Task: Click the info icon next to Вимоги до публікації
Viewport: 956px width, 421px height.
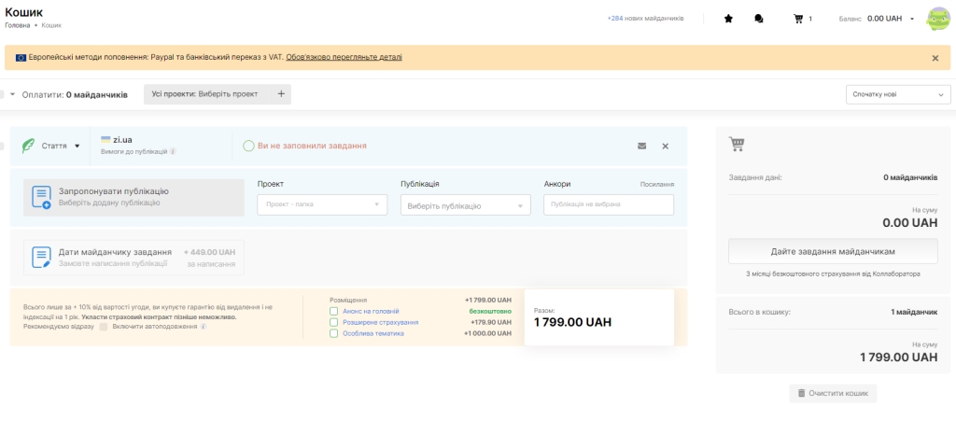Action: pos(173,151)
